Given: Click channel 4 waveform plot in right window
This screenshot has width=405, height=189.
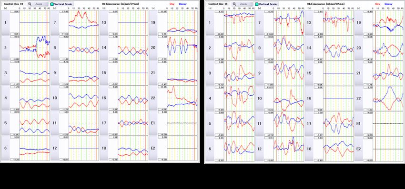Looking at the screenshot, I should [239, 99].
